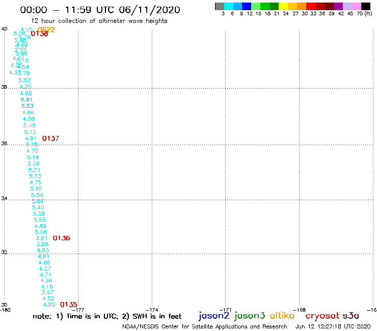Screen dimensions: 377x331
Task: Select the altika satellite legend label
Action: 282,316
